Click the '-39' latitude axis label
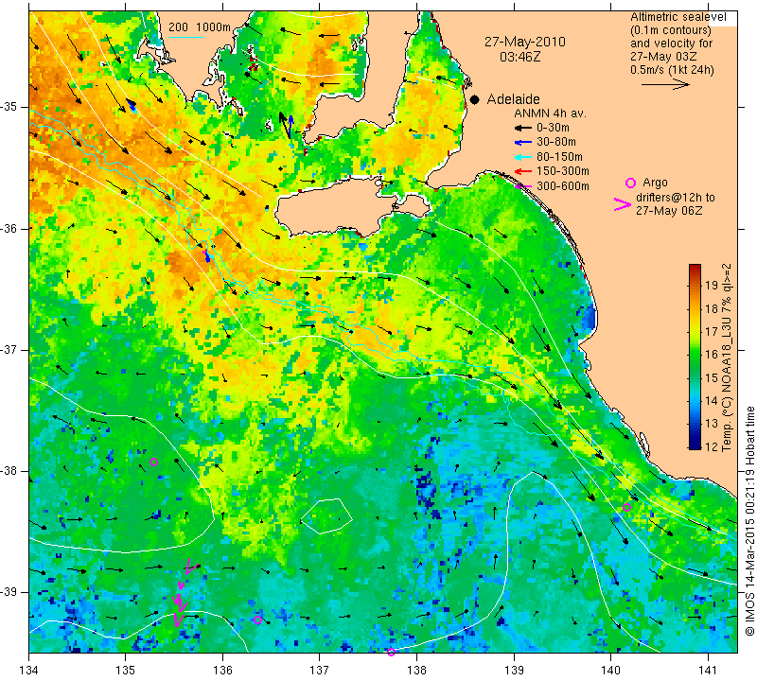The width and height of the screenshot is (757, 681). 9,592
